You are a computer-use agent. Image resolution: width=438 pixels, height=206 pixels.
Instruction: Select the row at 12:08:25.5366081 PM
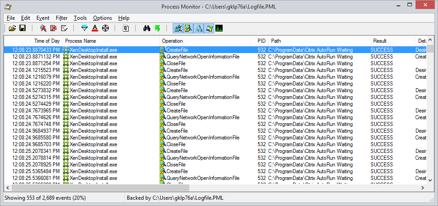click(x=215, y=178)
